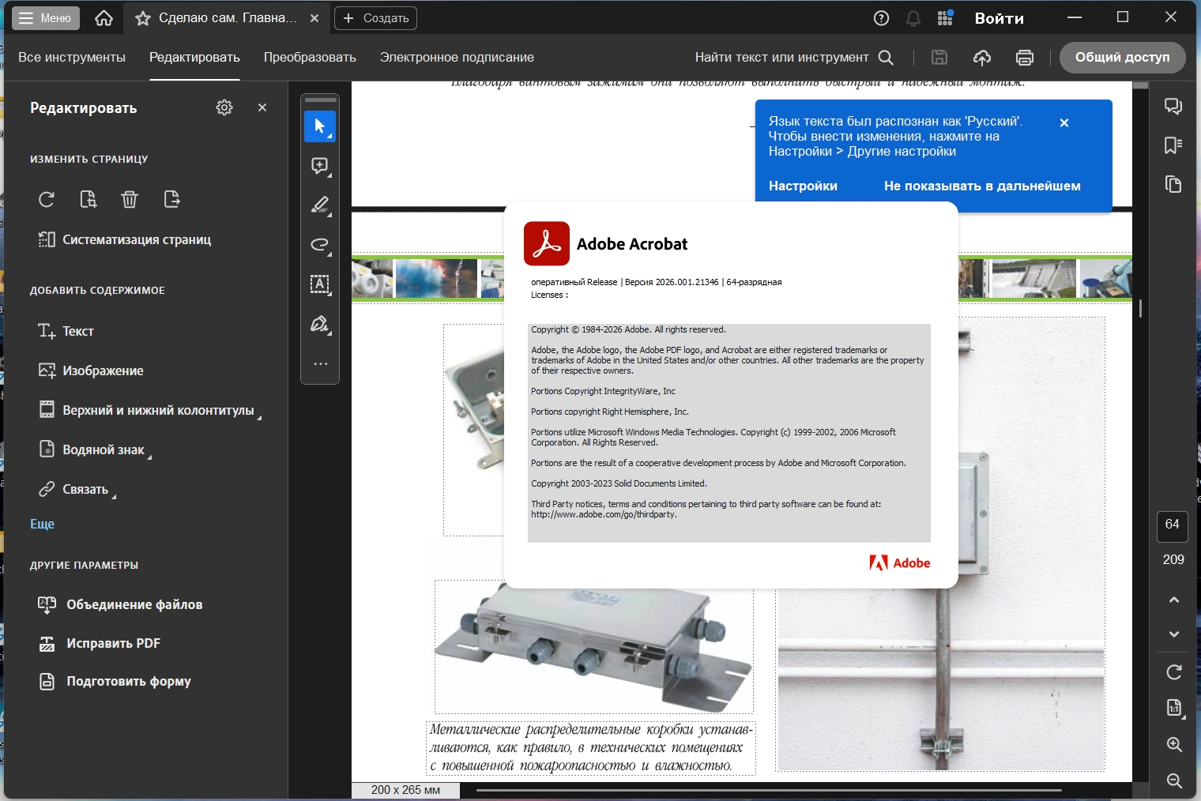Click the rotate page icon in edit panel
1201x801 pixels.
pyautogui.click(x=47, y=199)
